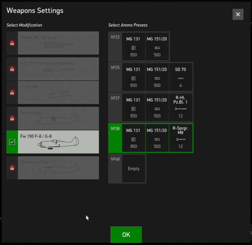Close the Weapons Settings dialog
Viewport: 252px width, 245px height.
(238, 14)
